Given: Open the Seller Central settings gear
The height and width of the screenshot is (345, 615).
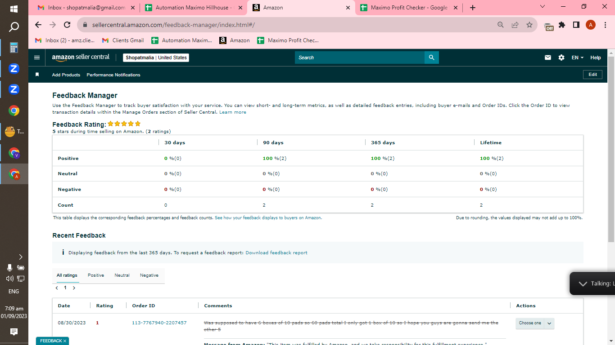Looking at the screenshot, I should pyautogui.click(x=561, y=57).
